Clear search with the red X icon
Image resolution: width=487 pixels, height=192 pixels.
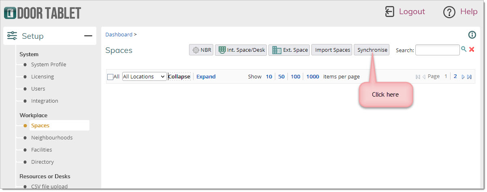(x=472, y=49)
